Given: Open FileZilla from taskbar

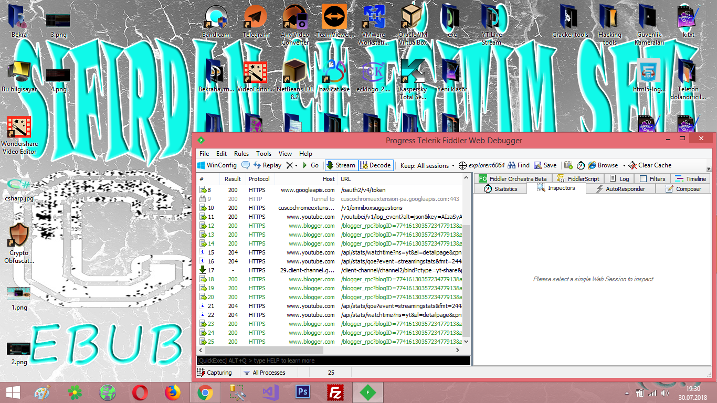Looking at the screenshot, I should pyautogui.click(x=335, y=392).
